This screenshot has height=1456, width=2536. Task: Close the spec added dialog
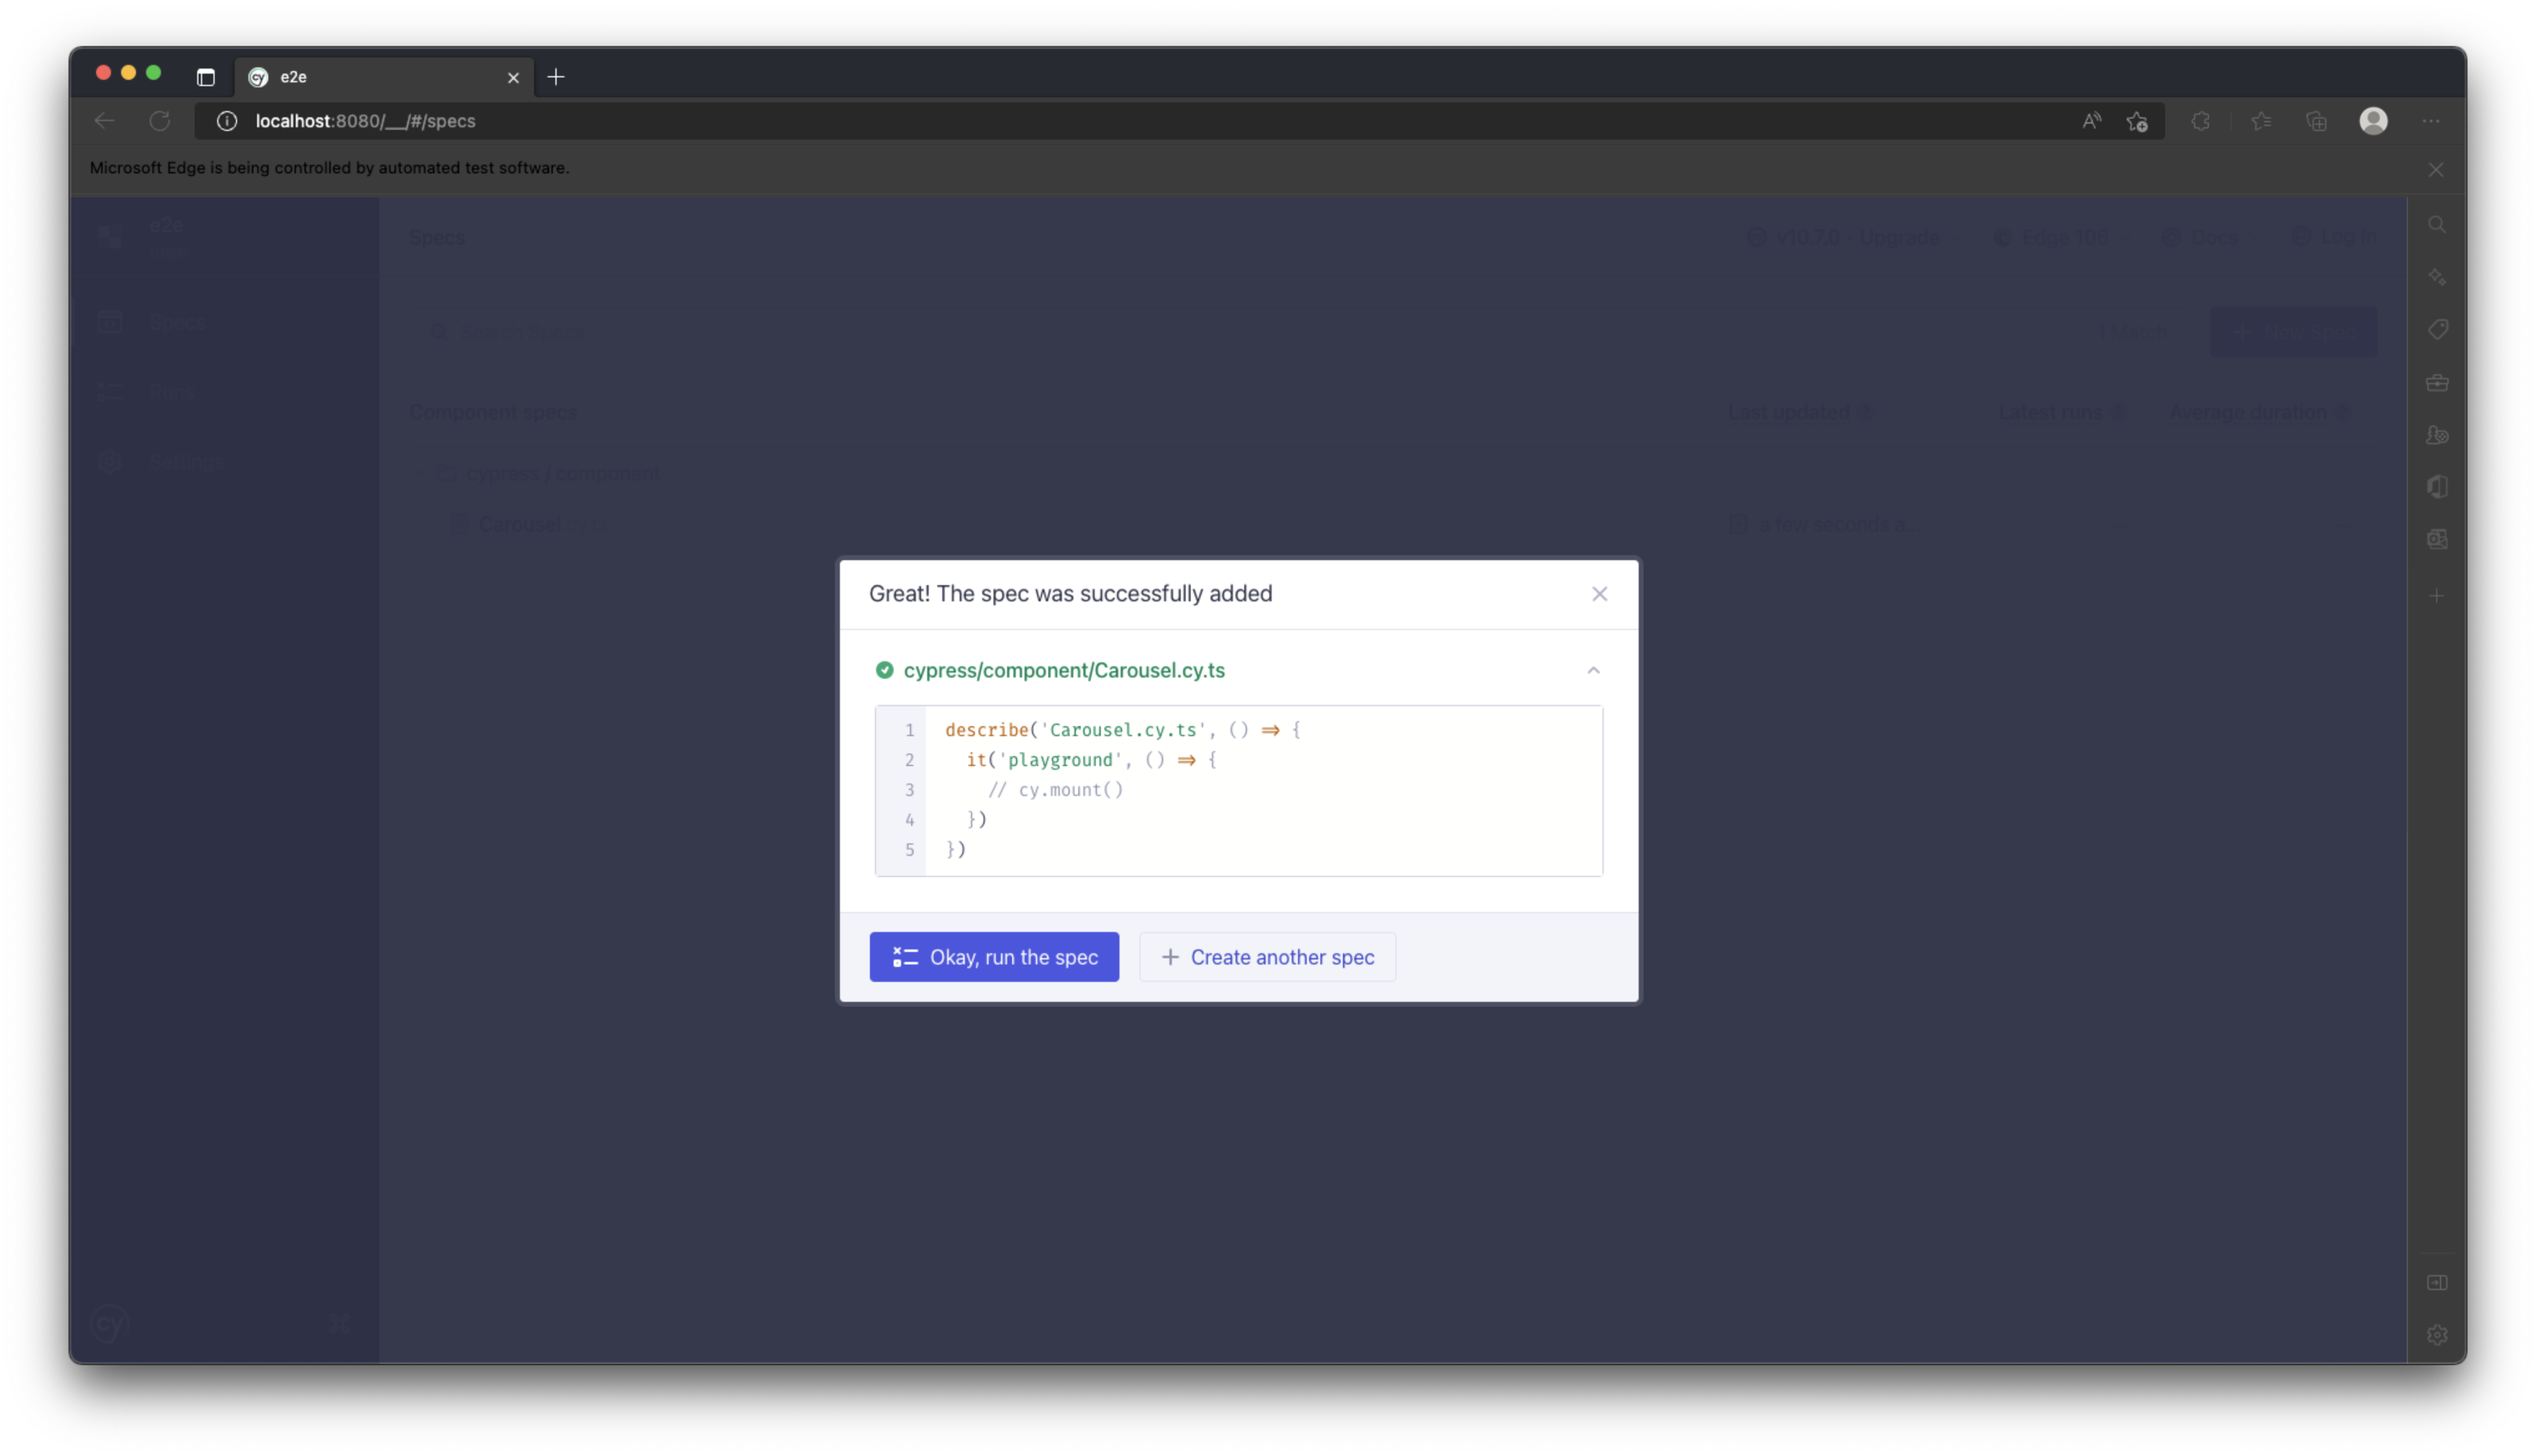tap(1599, 594)
